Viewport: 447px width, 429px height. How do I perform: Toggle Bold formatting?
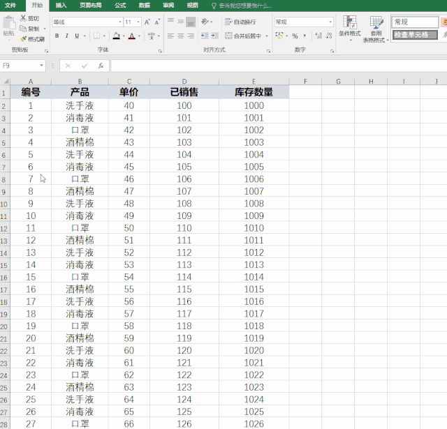click(57, 36)
